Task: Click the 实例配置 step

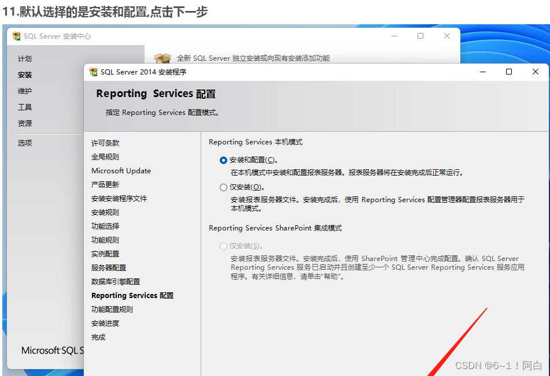Action: point(105,254)
